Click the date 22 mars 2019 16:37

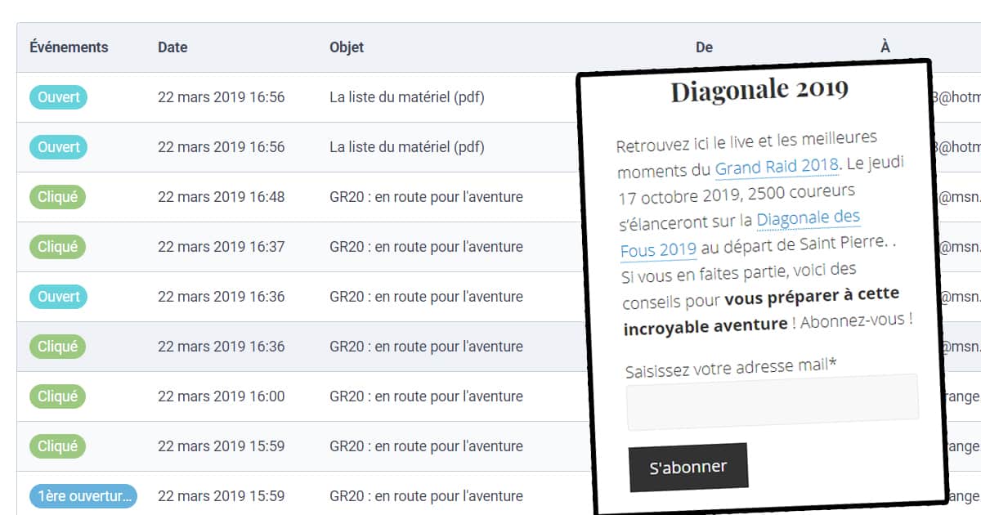tap(221, 247)
